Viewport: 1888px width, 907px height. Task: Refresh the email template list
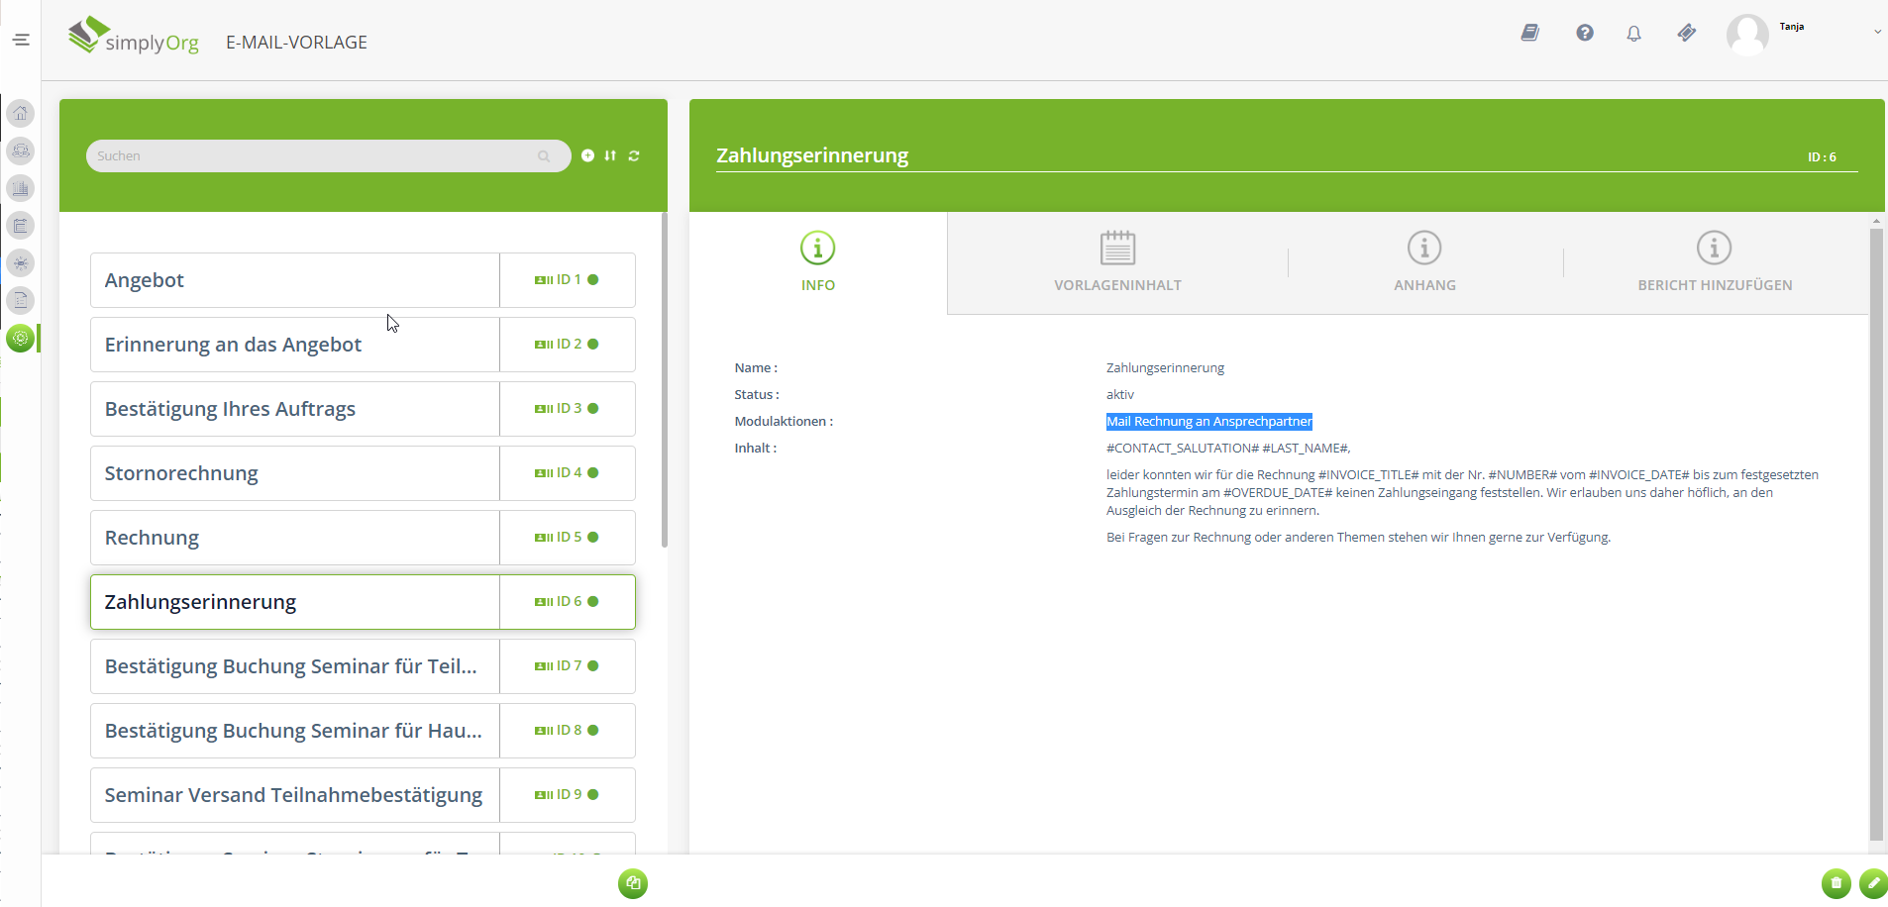(x=634, y=155)
